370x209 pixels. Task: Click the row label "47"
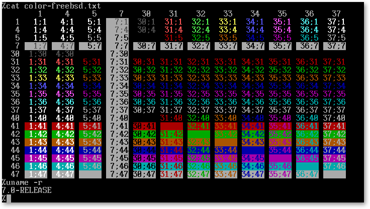(x=15, y=174)
